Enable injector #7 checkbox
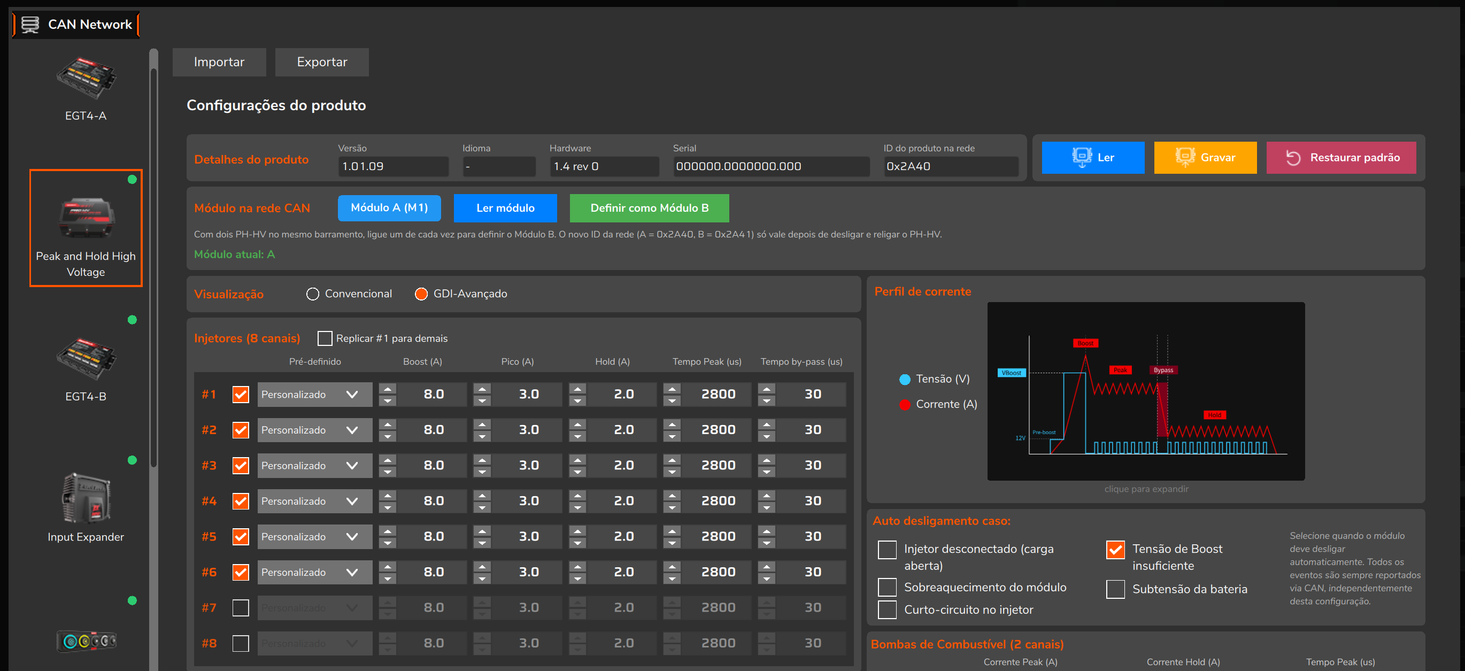The width and height of the screenshot is (1465, 671). click(x=241, y=607)
